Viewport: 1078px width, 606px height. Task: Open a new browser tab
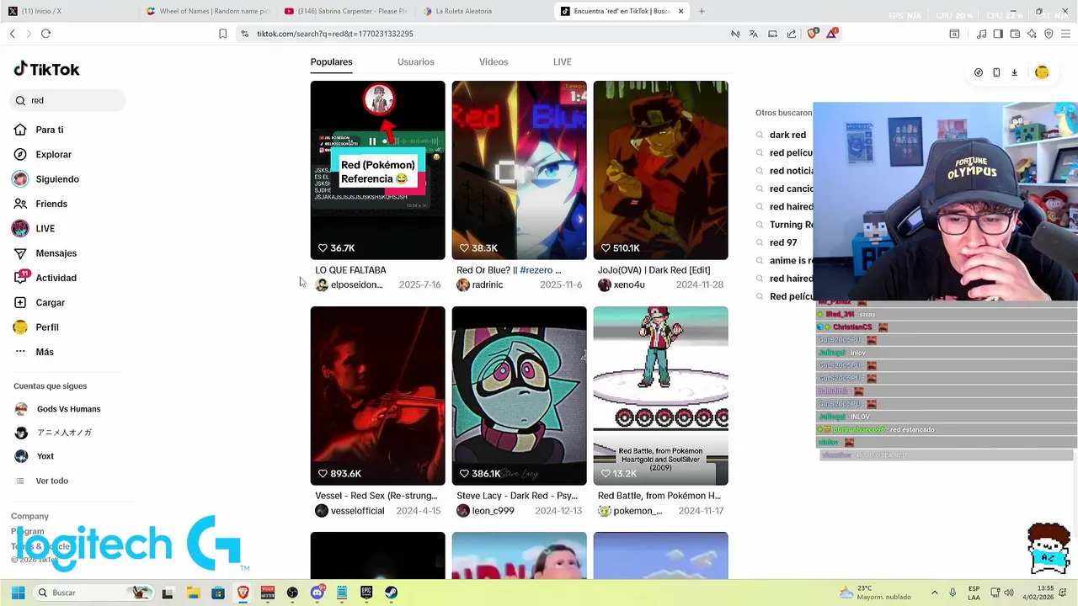pyautogui.click(x=702, y=11)
